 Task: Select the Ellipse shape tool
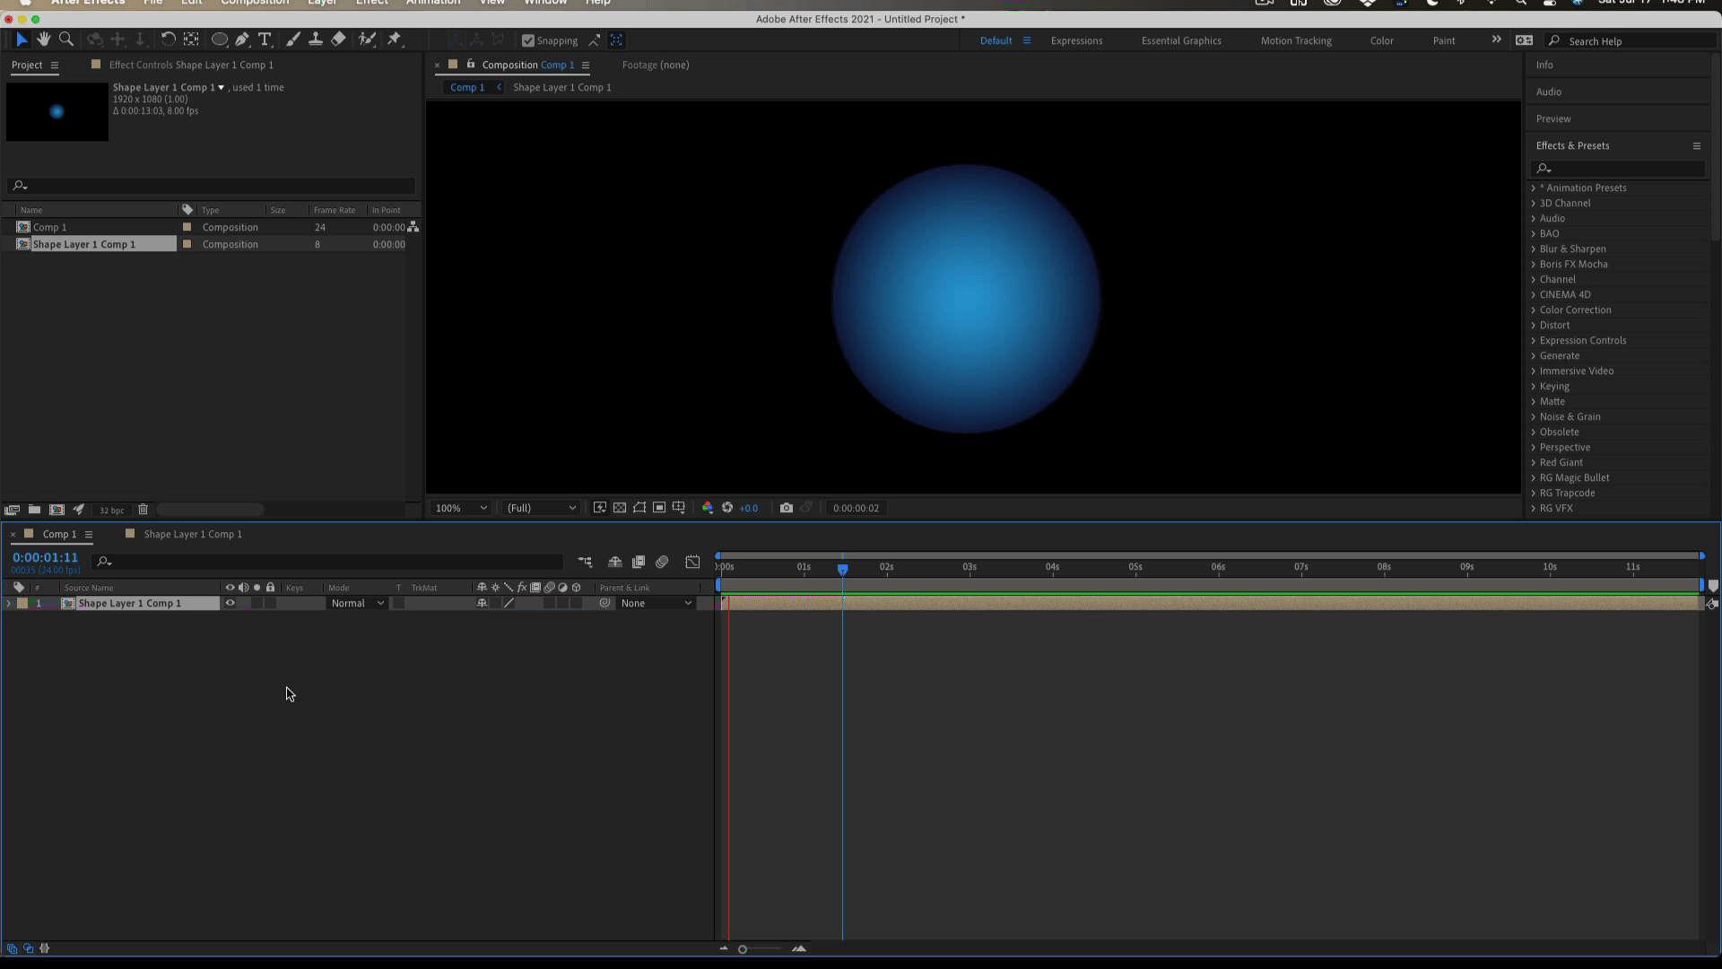[219, 39]
